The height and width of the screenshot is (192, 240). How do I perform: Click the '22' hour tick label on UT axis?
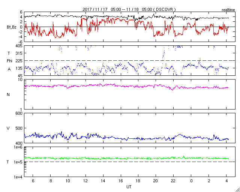pos(173,181)
